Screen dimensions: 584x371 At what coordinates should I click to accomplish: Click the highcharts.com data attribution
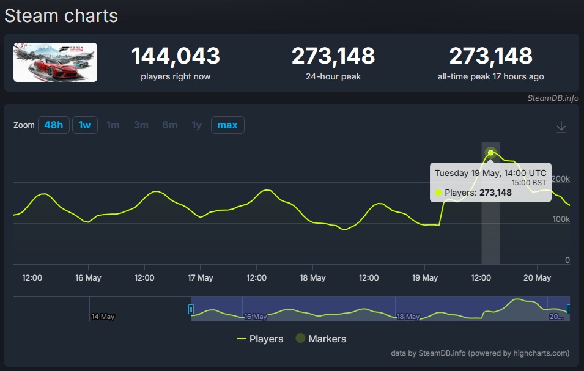pos(480,353)
